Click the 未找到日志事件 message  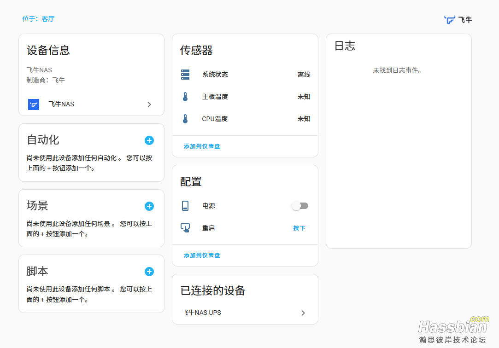click(x=397, y=70)
